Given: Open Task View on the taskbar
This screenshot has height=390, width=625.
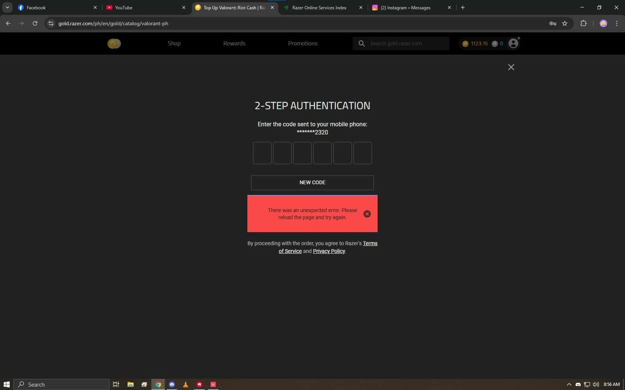Looking at the screenshot, I should pos(116,384).
